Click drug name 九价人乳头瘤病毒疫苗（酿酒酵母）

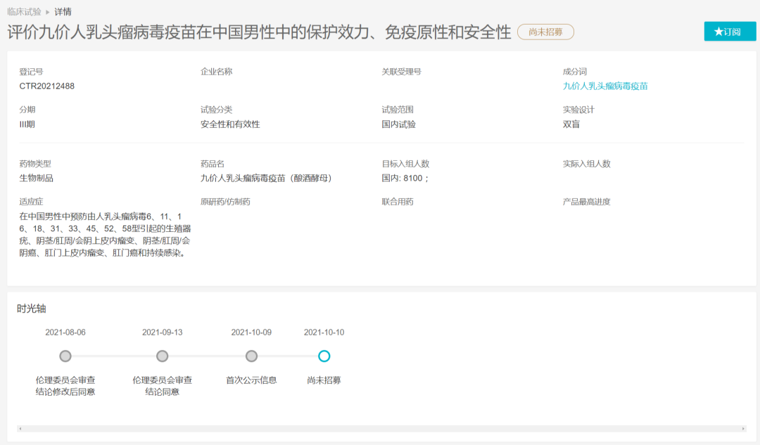[x=265, y=178]
